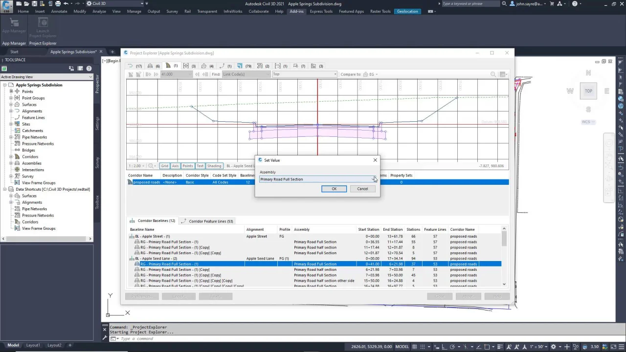Viewport: 626px width, 352px height.
Task: Select the Surfaces tab icon showing (79)
Action: click(x=240, y=66)
